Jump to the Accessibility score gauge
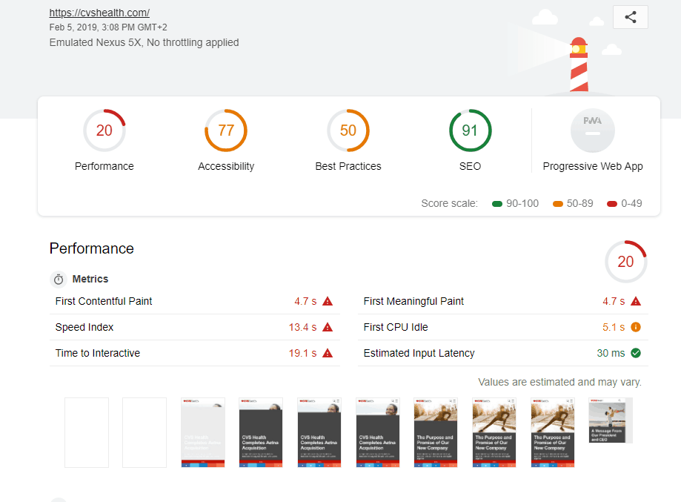The image size is (681, 502). tap(226, 131)
